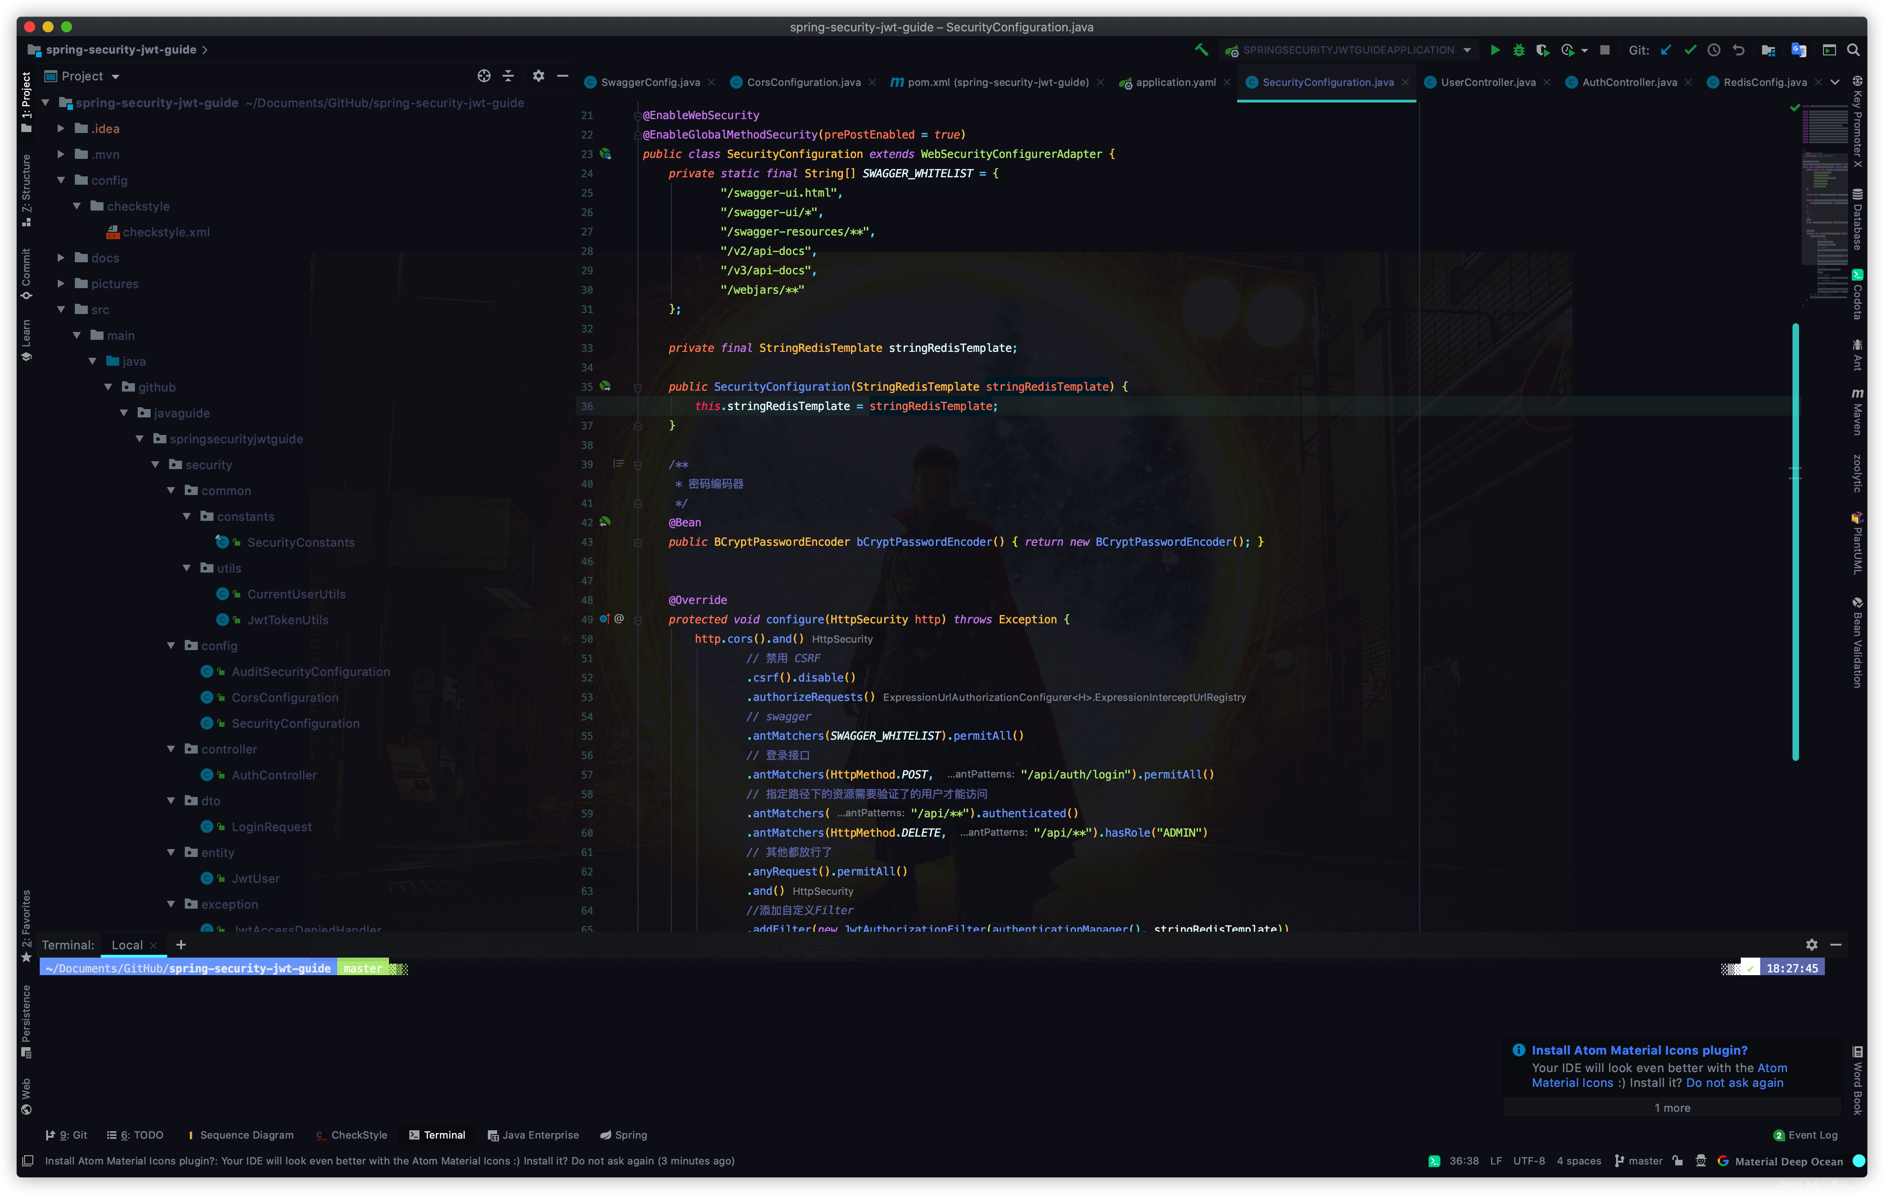Click the cyan Material theme color circle
1884x1194 pixels.
1859,1160
